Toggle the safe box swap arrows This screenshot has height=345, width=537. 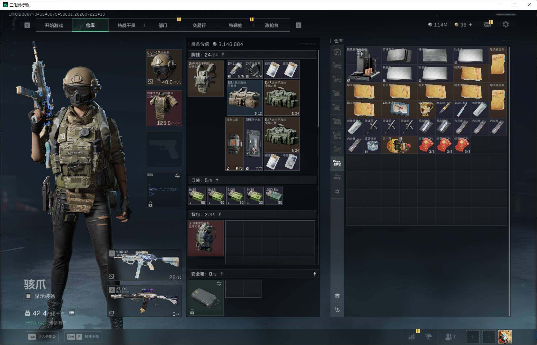[x=219, y=283]
